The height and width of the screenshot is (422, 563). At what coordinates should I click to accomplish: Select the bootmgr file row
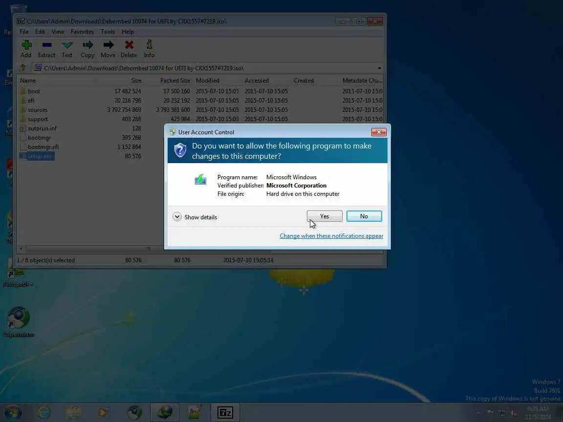click(x=91, y=138)
